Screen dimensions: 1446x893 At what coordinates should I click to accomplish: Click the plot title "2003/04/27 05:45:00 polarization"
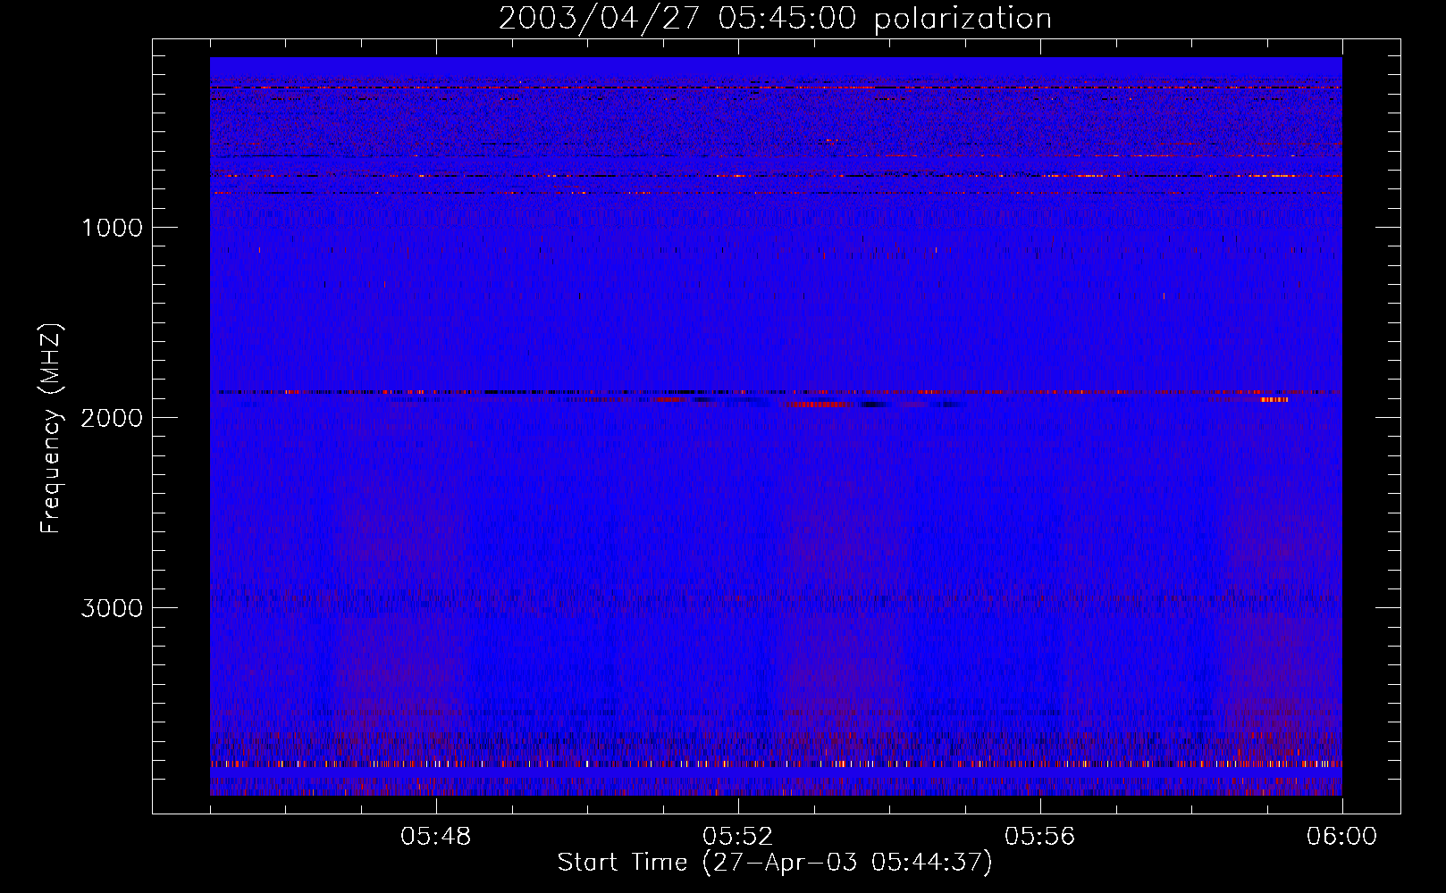[x=775, y=19]
